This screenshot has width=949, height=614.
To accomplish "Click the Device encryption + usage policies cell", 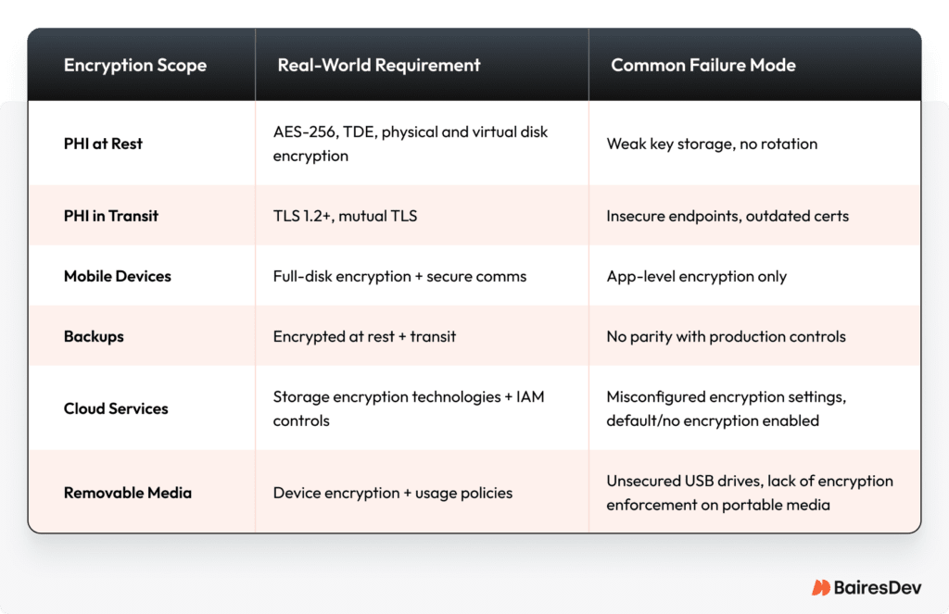I will point(393,493).
